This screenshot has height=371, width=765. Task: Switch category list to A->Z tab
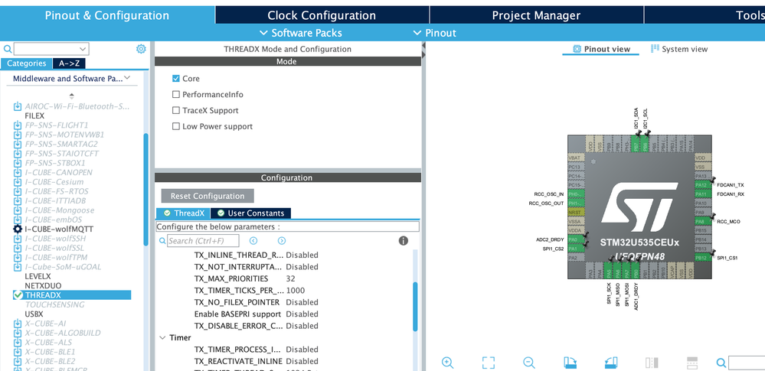pos(69,63)
